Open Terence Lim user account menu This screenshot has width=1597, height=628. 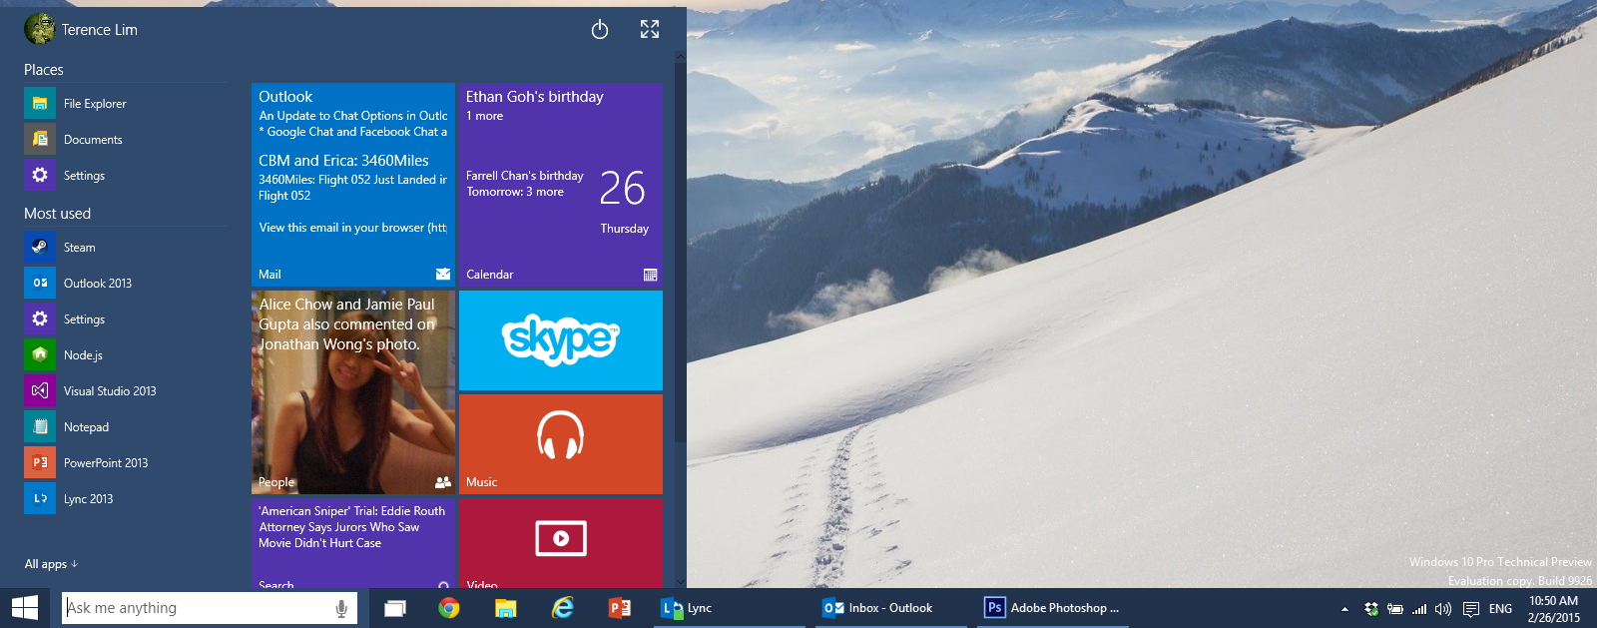point(82,30)
